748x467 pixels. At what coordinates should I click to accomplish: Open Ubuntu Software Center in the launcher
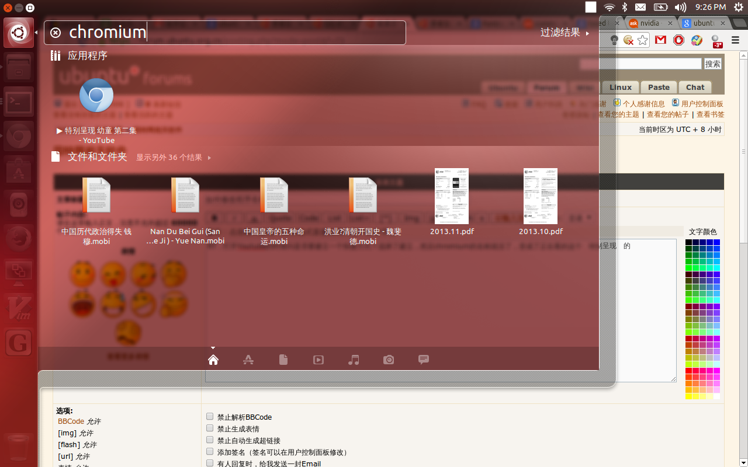19,172
